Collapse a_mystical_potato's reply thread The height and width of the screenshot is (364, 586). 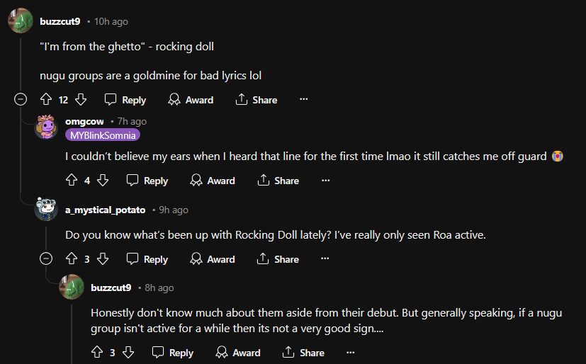pos(47,259)
